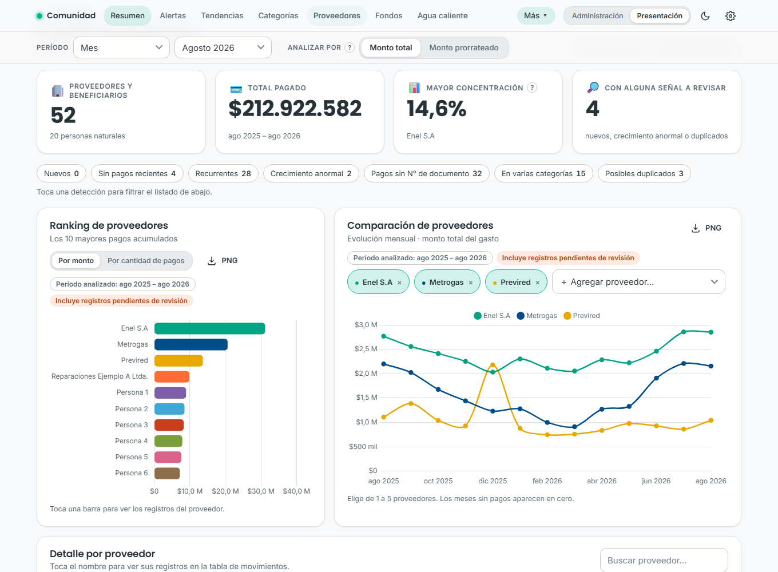This screenshot has height=572, width=778.
Task: Click the Buscar proveedor search field
Action: pyautogui.click(x=664, y=561)
